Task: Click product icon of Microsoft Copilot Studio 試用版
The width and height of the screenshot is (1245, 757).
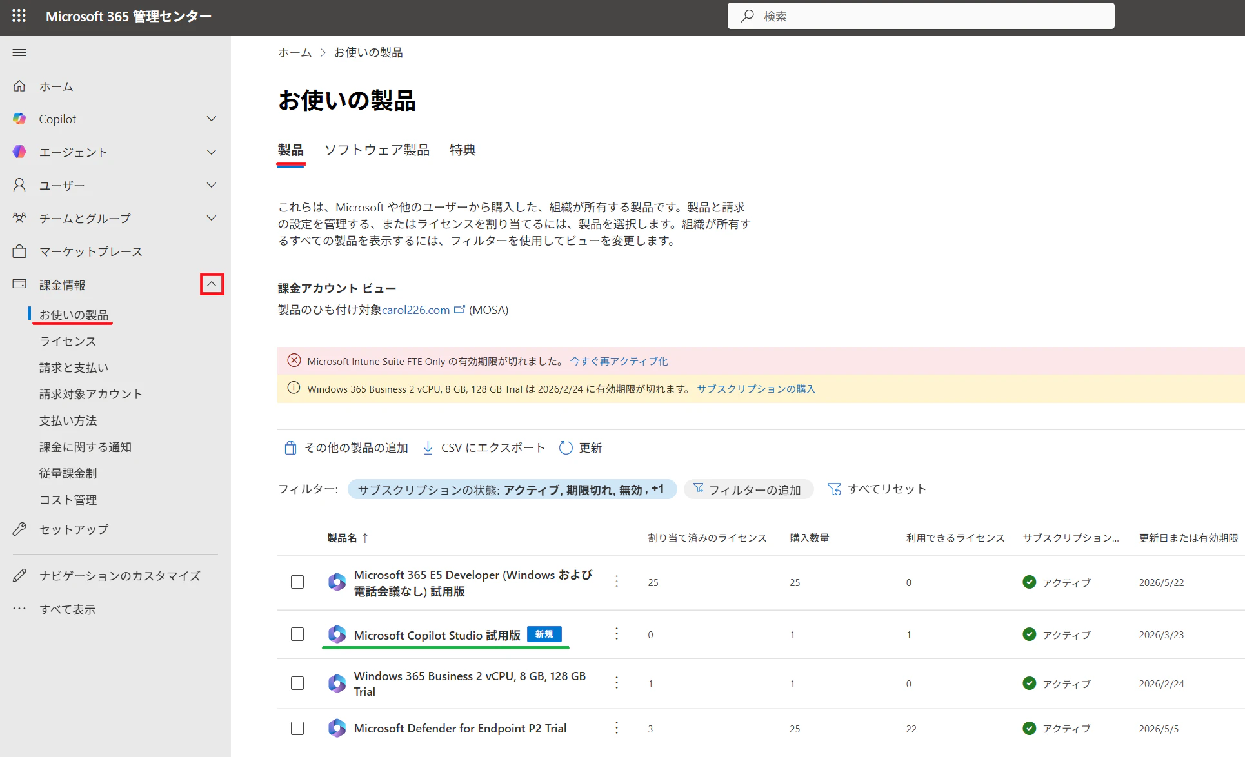Action: (337, 634)
